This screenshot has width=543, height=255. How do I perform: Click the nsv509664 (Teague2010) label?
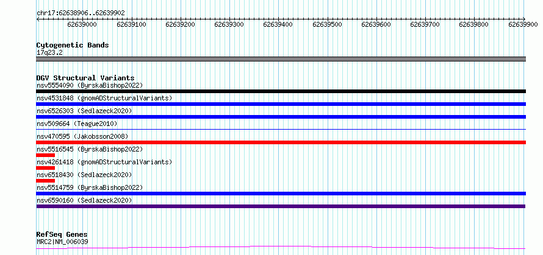[x=77, y=124]
